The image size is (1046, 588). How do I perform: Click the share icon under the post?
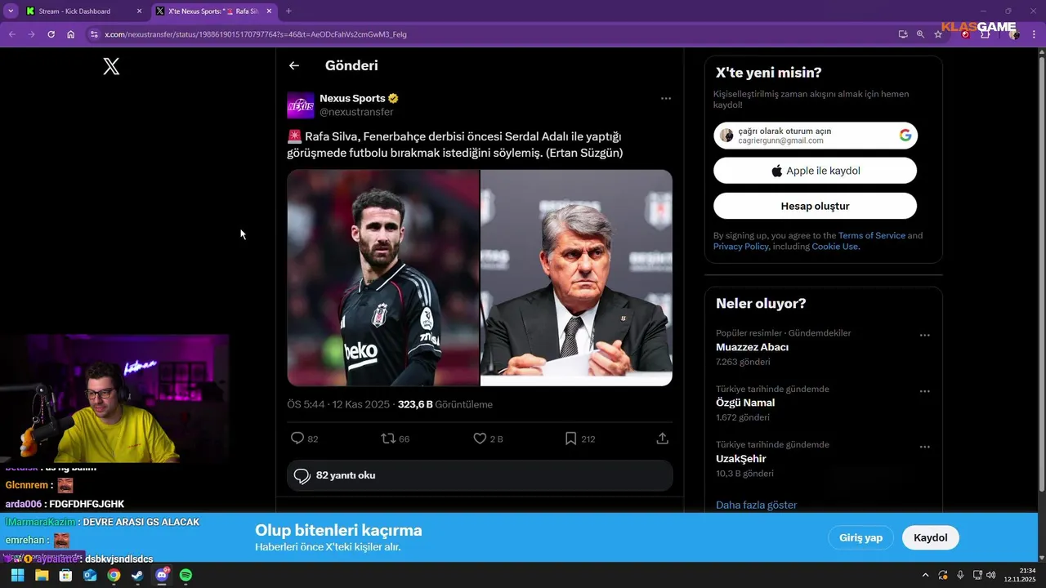point(663,439)
